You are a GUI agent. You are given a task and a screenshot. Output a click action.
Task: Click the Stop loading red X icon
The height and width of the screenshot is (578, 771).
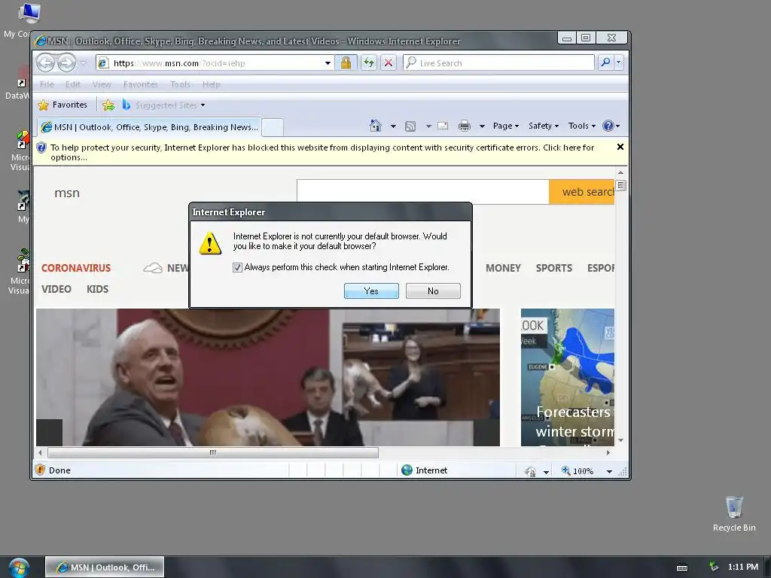tap(389, 62)
